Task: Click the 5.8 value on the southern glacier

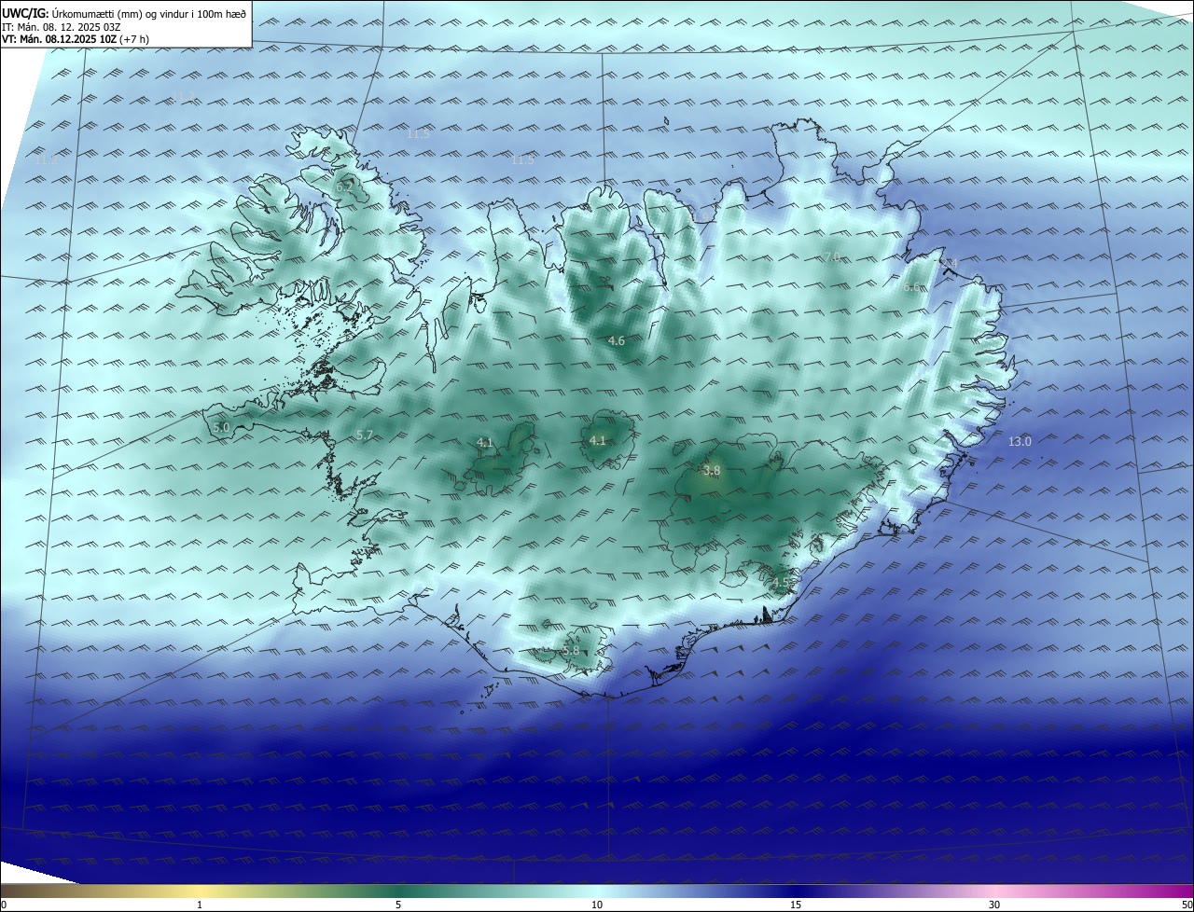Action: [571, 651]
